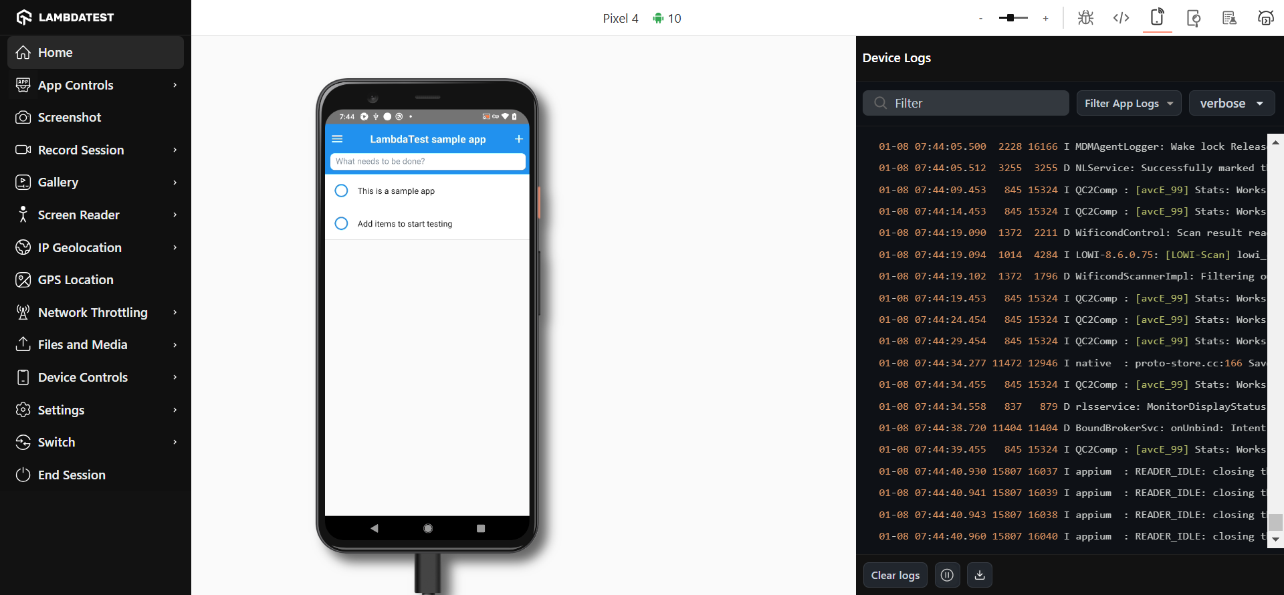Screen dimensions: 1284x595
Task: Click the device logs scrollbar thumb
Action: click(1276, 522)
